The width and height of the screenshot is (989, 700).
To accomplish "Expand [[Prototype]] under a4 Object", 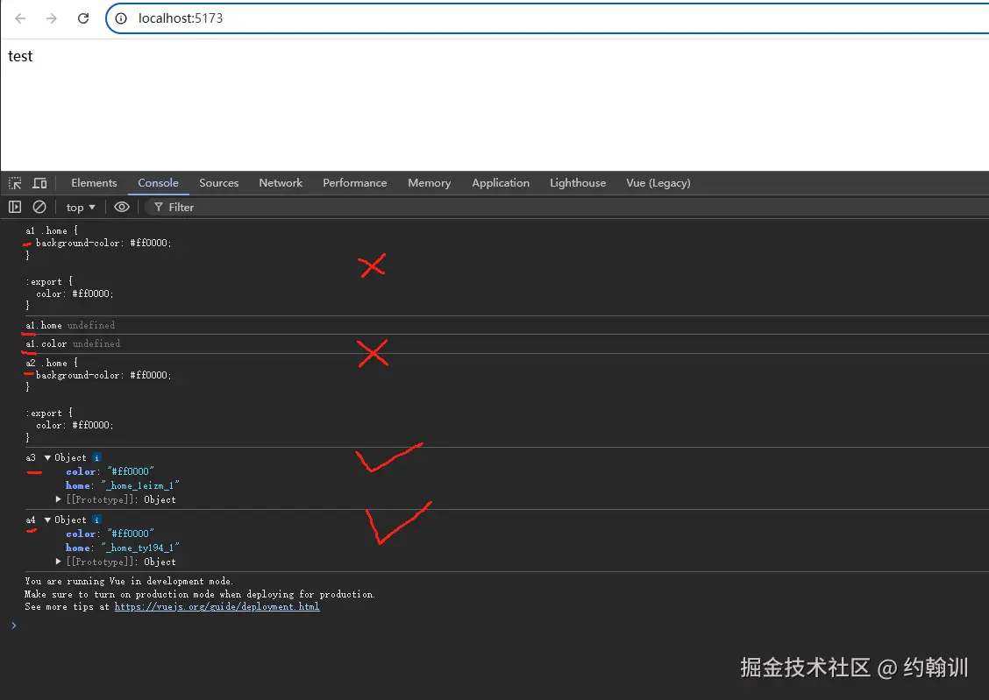I will pyautogui.click(x=59, y=562).
